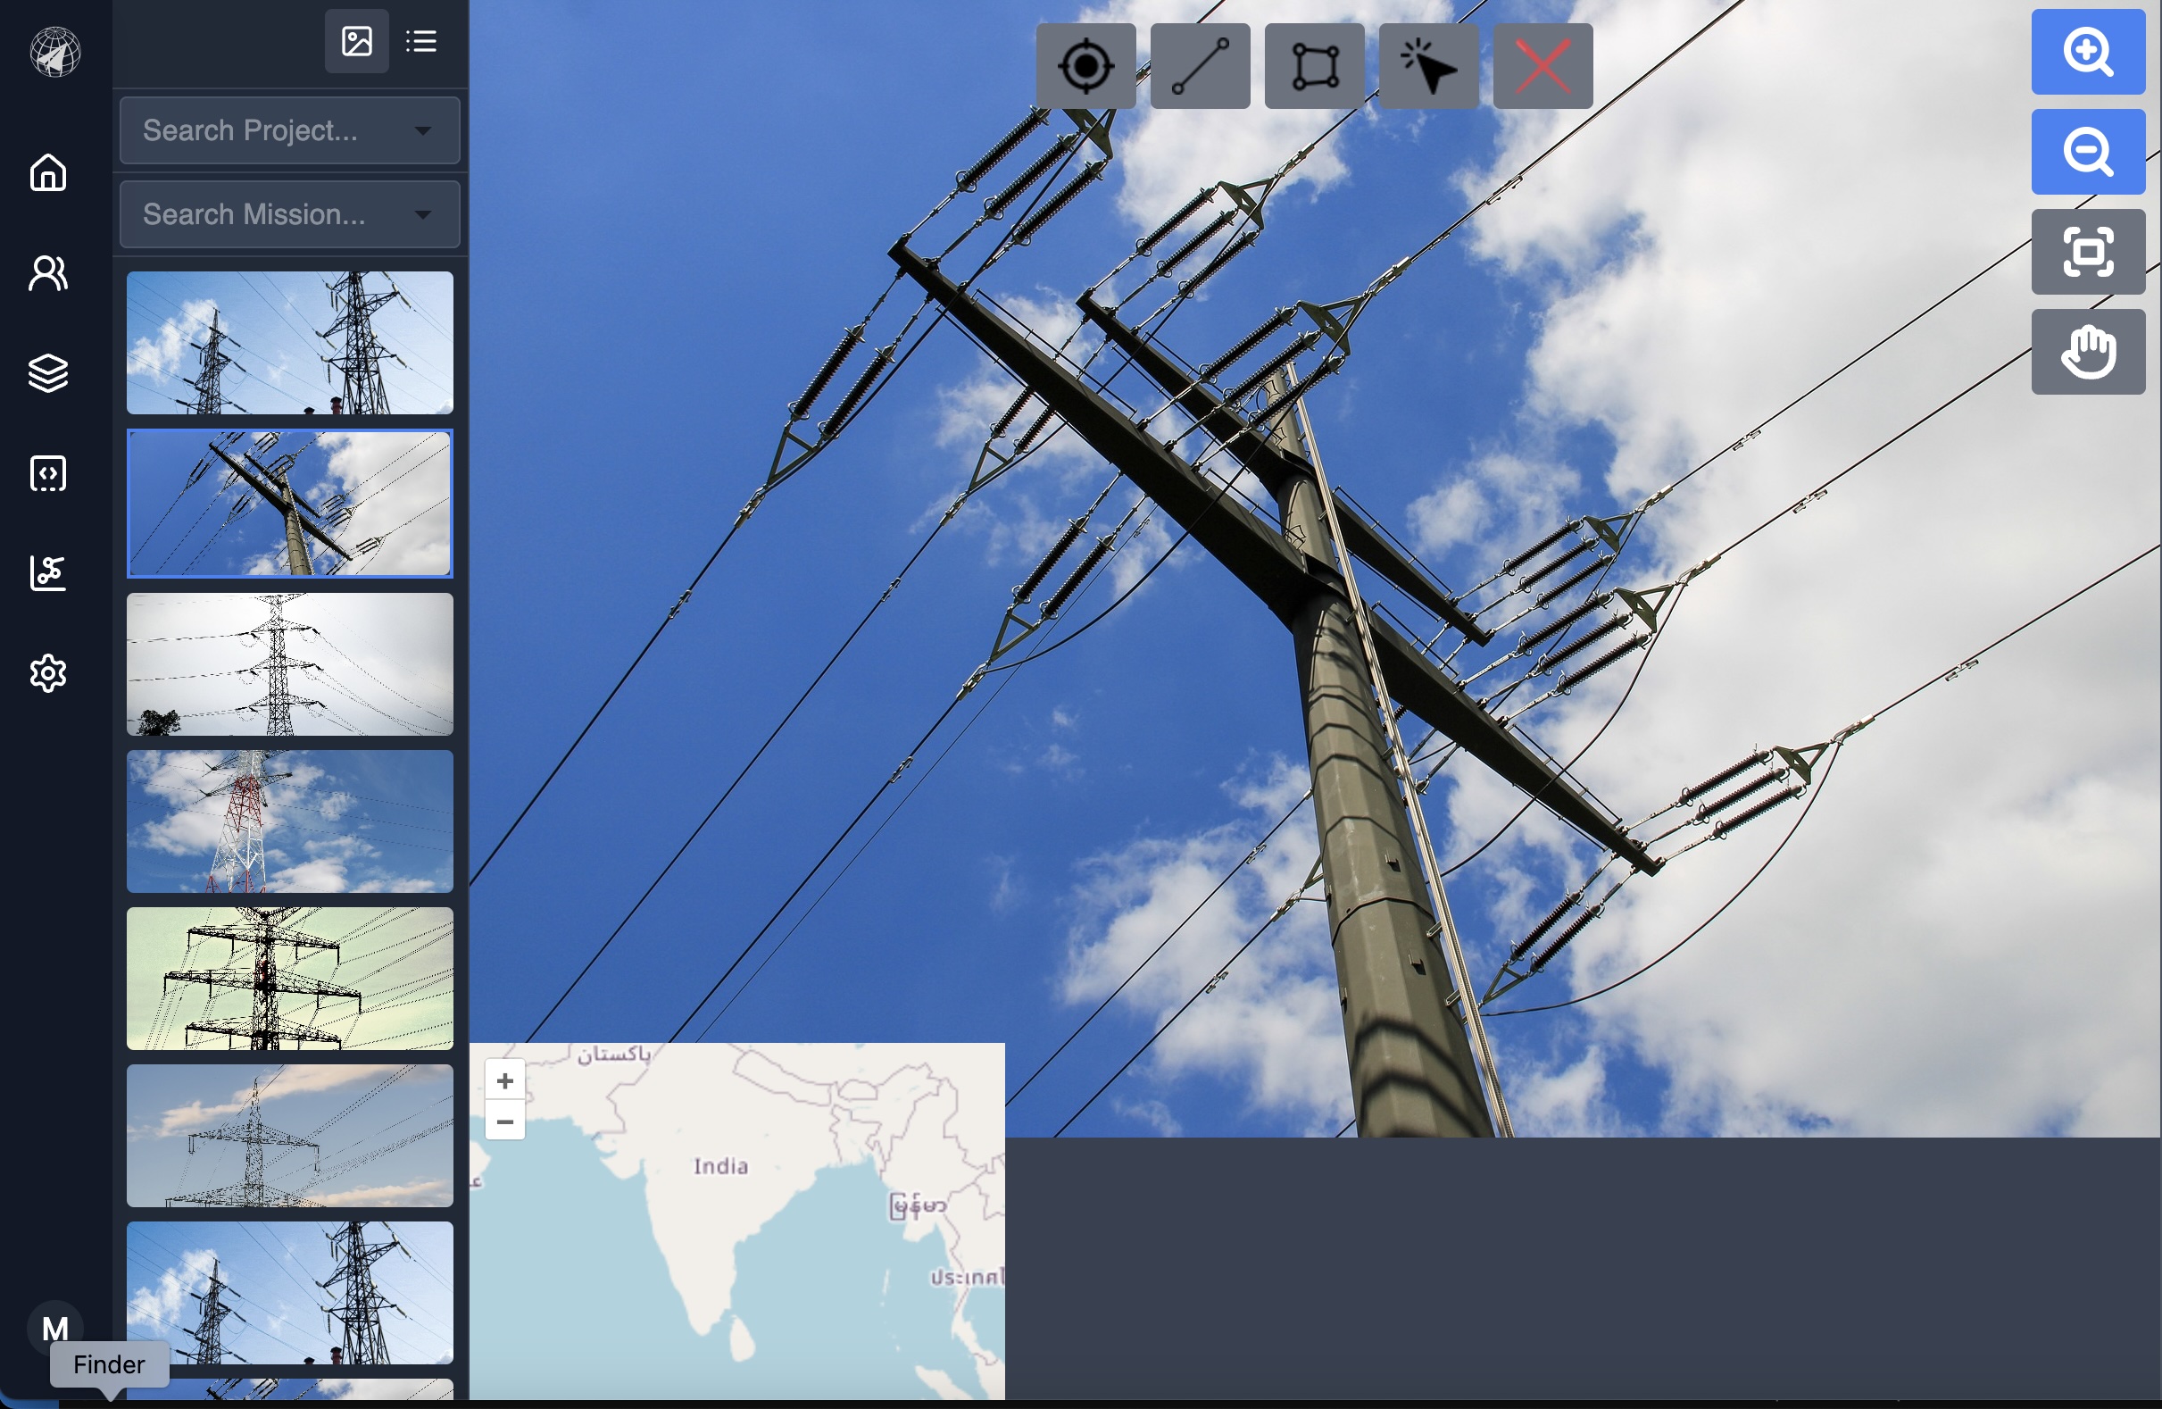Select the point target annotation tool
Screen dimensions: 2162x1409
point(1085,66)
